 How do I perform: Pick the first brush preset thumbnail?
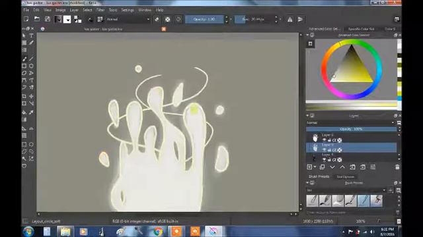point(313,201)
